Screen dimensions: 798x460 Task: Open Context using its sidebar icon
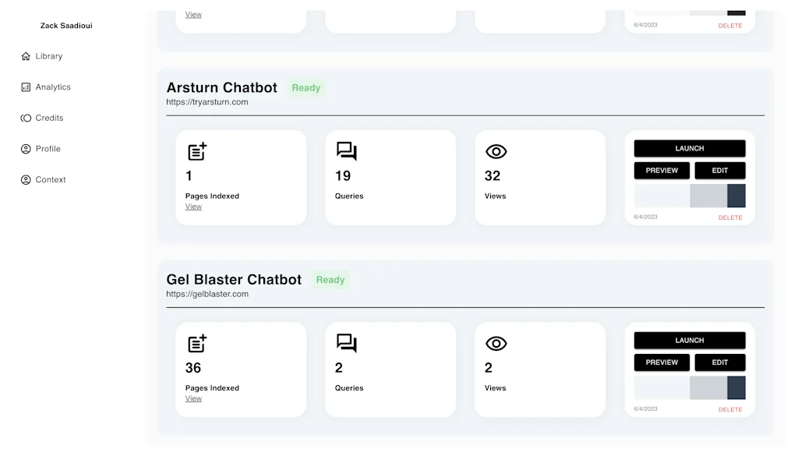coord(24,179)
